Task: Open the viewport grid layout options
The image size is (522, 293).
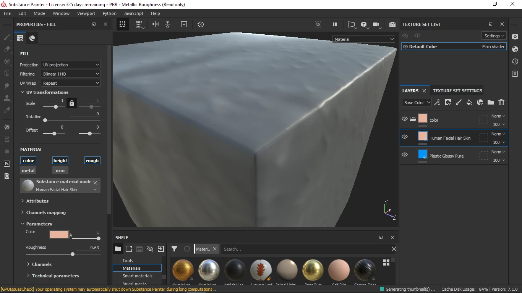Action: [139, 24]
